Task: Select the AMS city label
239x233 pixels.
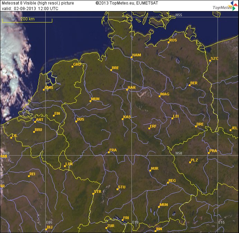Action: pyautogui.click(x=49, y=87)
